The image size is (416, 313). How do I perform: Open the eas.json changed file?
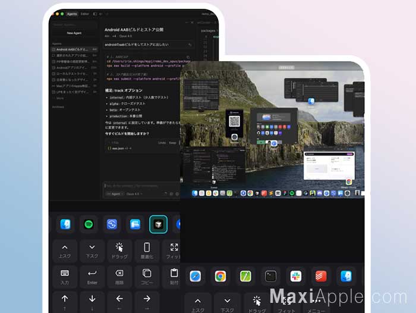click(119, 148)
